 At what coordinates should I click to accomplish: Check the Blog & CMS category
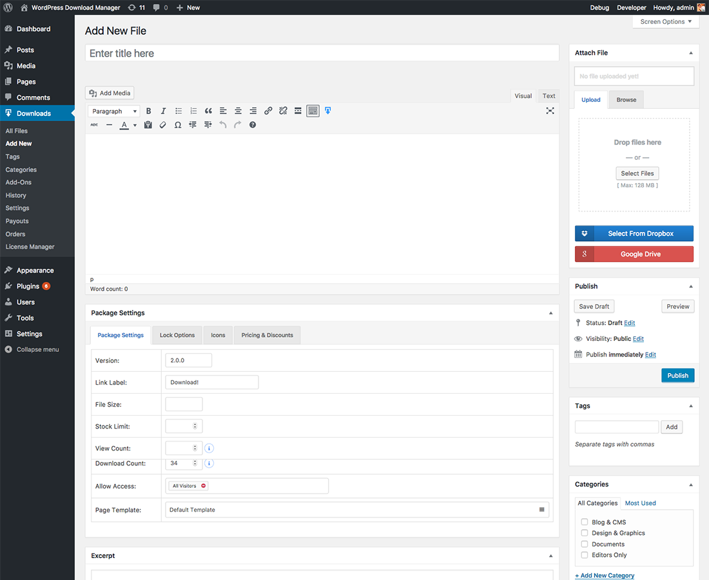click(x=585, y=522)
